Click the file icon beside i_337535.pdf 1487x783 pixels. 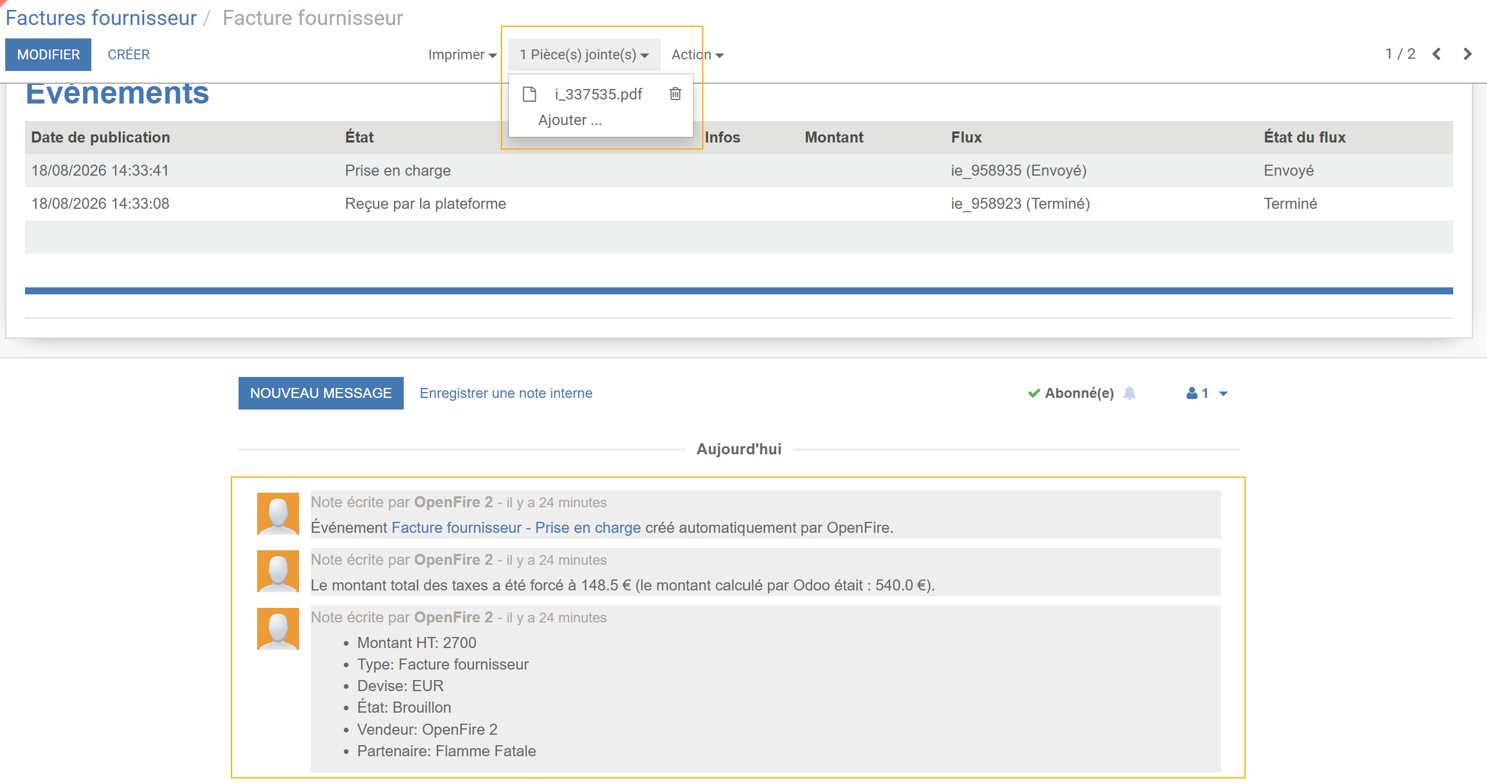pyautogui.click(x=529, y=94)
